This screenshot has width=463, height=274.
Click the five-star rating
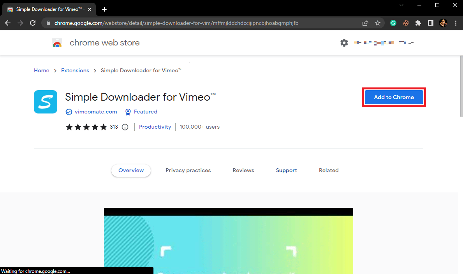pyautogui.click(x=86, y=127)
